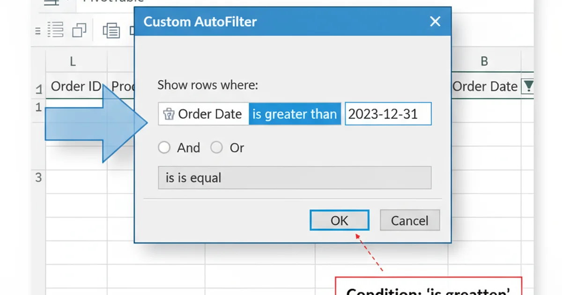Select row header 3

click(x=38, y=178)
